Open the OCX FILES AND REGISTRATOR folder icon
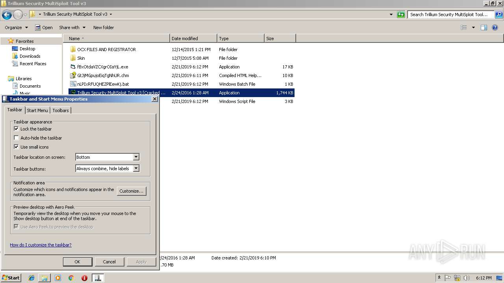The height and width of the screenshot is (283, 504). coord(73,50)
